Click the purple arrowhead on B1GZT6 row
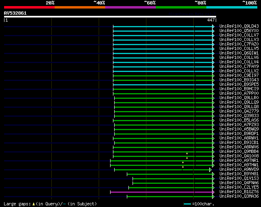 (213, 192)
